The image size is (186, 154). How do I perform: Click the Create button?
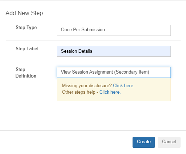(x=144, y=142)
